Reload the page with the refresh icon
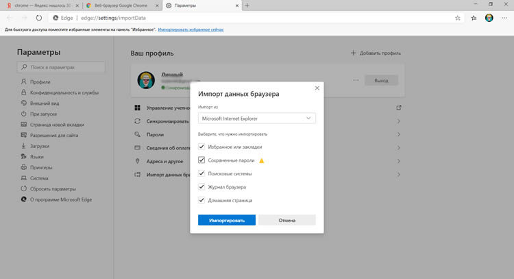The height and width of the screenshot is (279, 514). (x=38, y=18)
